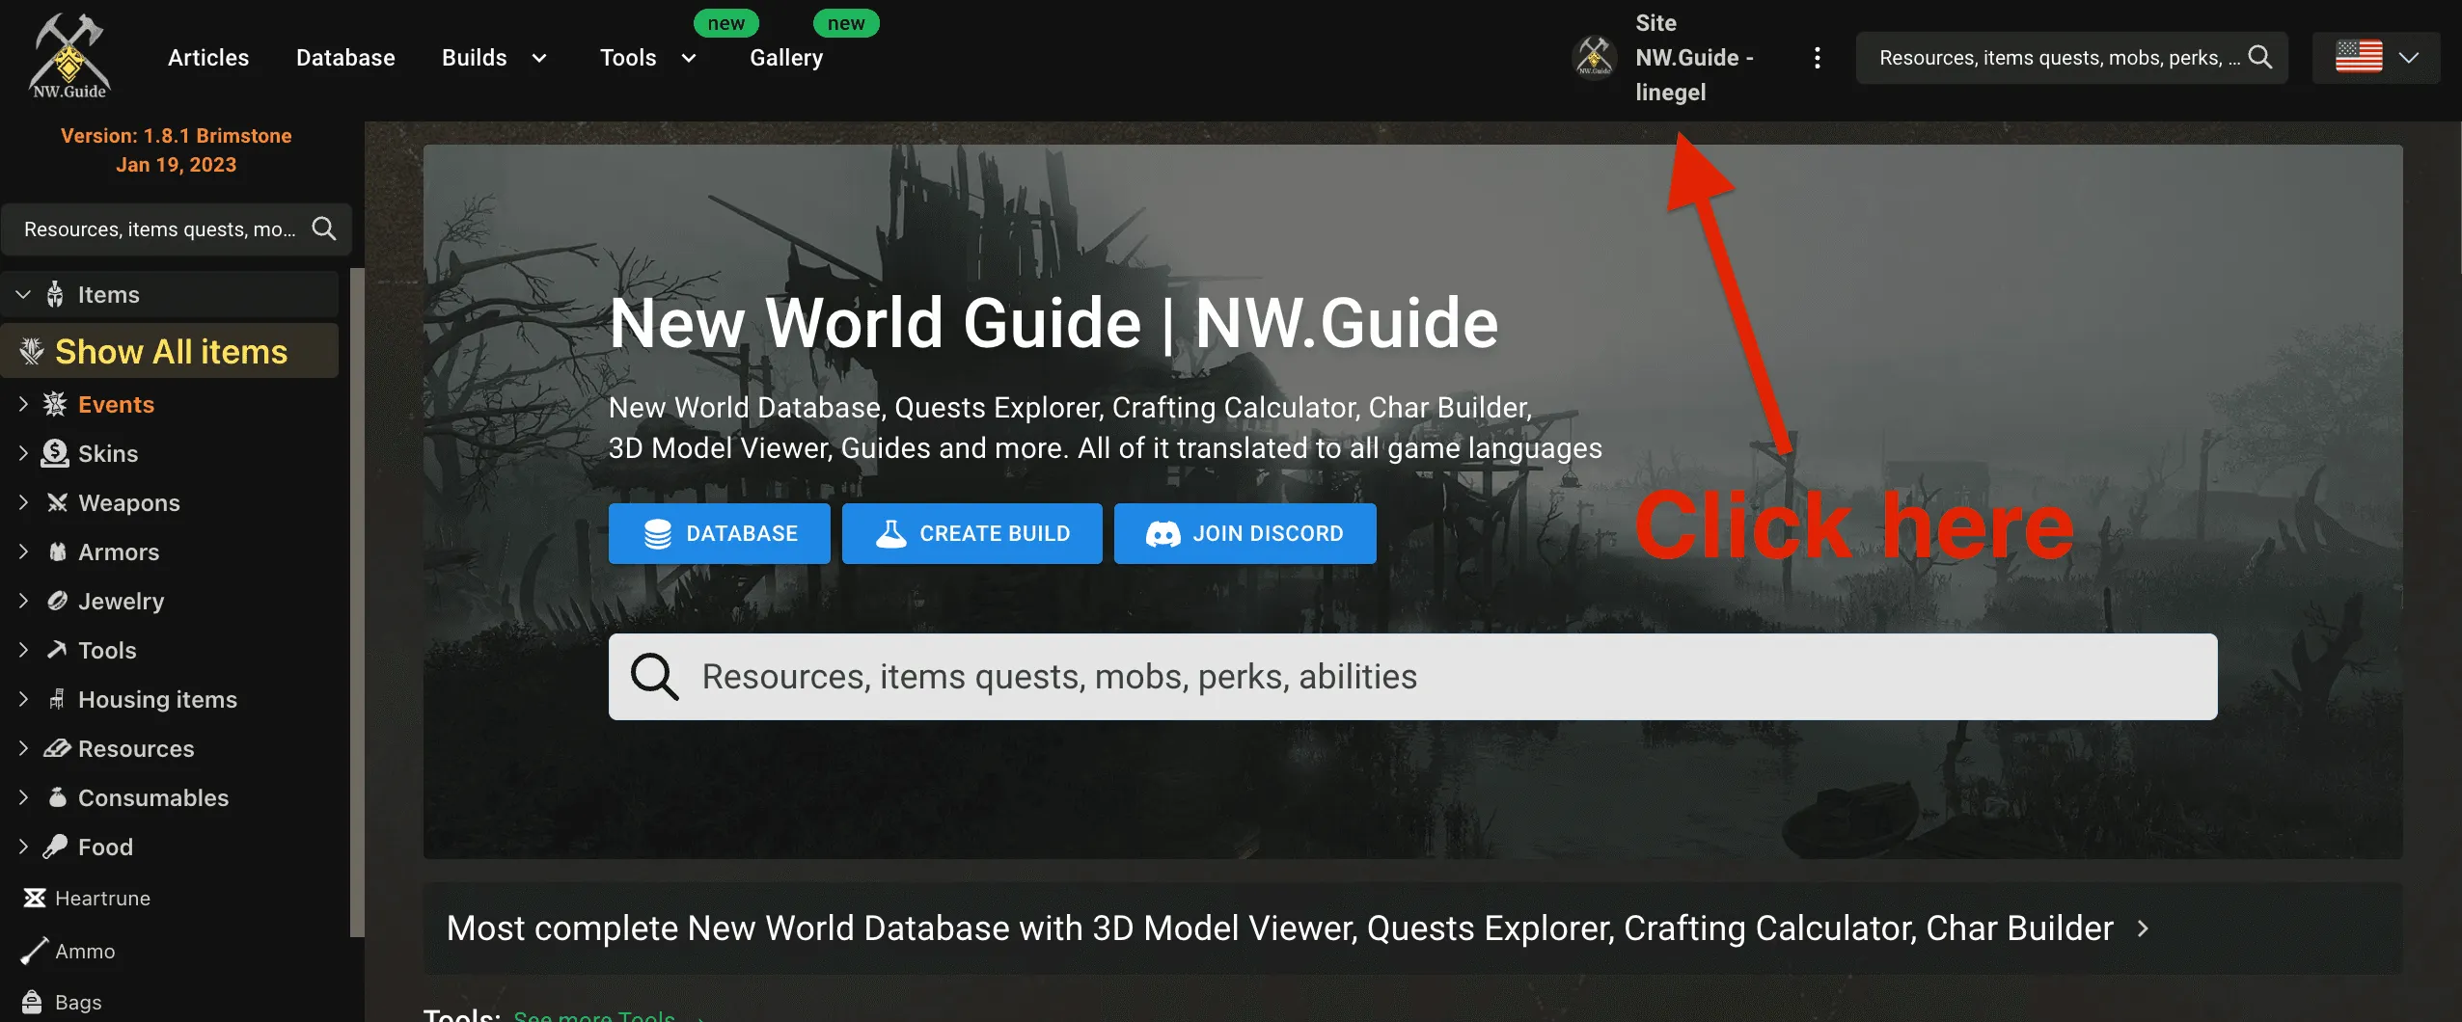Focus the top bar search field
Image resolution: width=2462 pixels, height=1022 pixels.
(2071, 58)
